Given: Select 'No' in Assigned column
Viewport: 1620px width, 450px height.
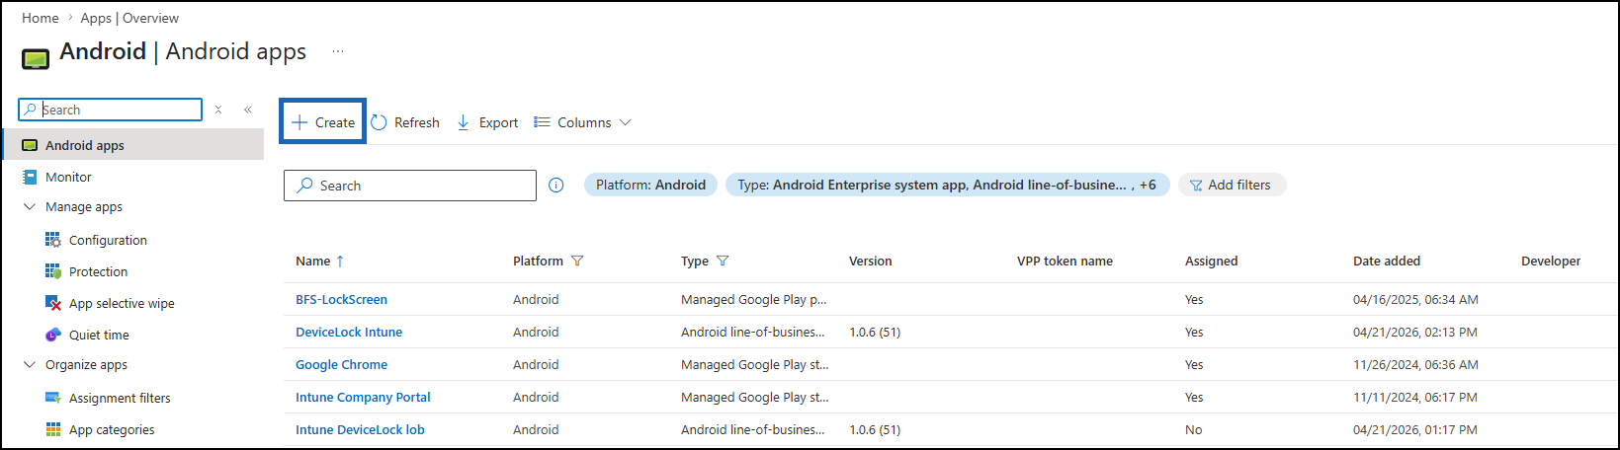Looking at the screenshot, I should 1194,429.
